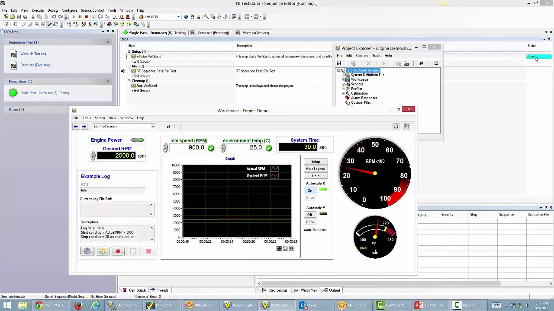Image resolution: width=554 pixels, height=311 pixels.
Task: Click the graph pan hand tool icon
Action: 291,249
